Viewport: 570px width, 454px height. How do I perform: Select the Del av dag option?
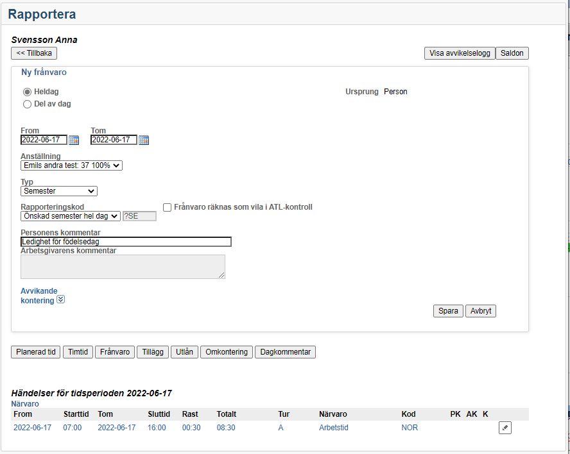(x=27, y=104)
